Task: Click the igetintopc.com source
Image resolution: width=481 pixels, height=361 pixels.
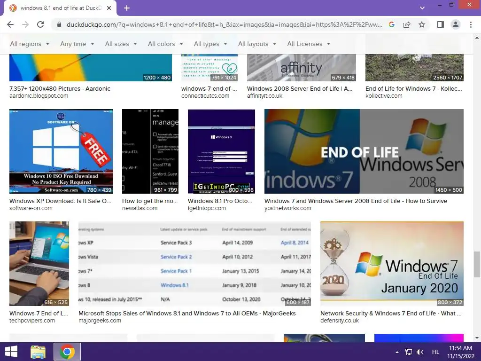Action: (207, 208)
